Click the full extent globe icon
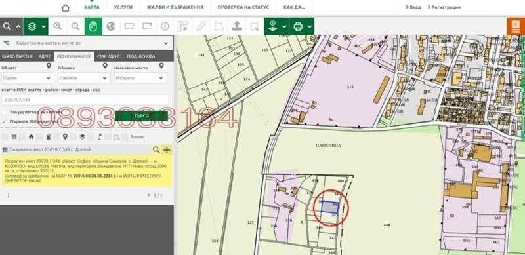Image resolution: width=525 pixels, height=255 pixels. pyautogui.click(x=111, y=26)
